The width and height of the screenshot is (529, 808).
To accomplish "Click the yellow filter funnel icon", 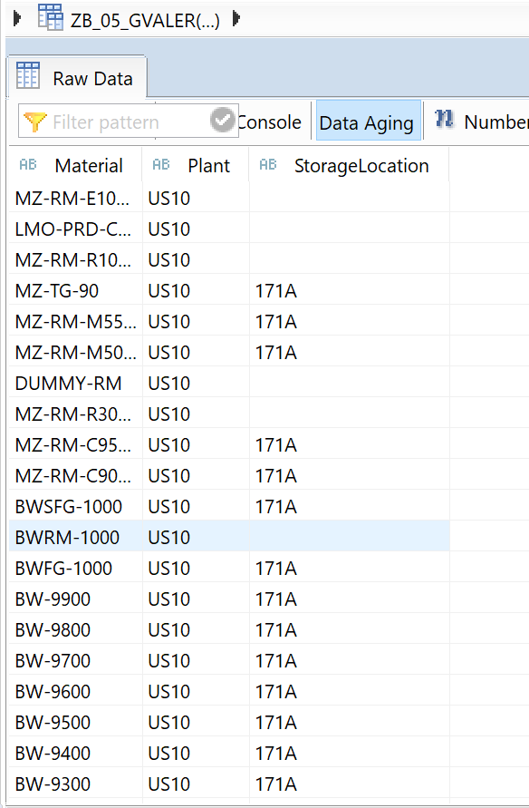I will coord(35,122).
